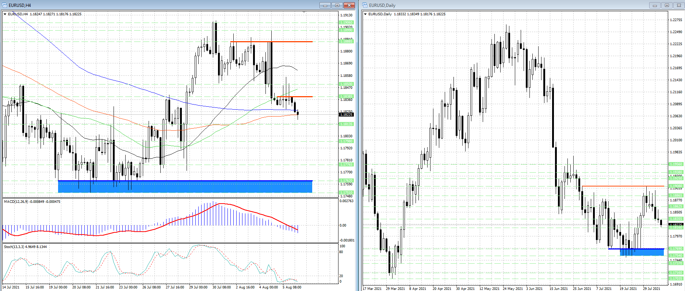Viewport: 685px width, 291px height.
Task: Click the green 1.17980 level label in H4
Action: coord(347,141)
